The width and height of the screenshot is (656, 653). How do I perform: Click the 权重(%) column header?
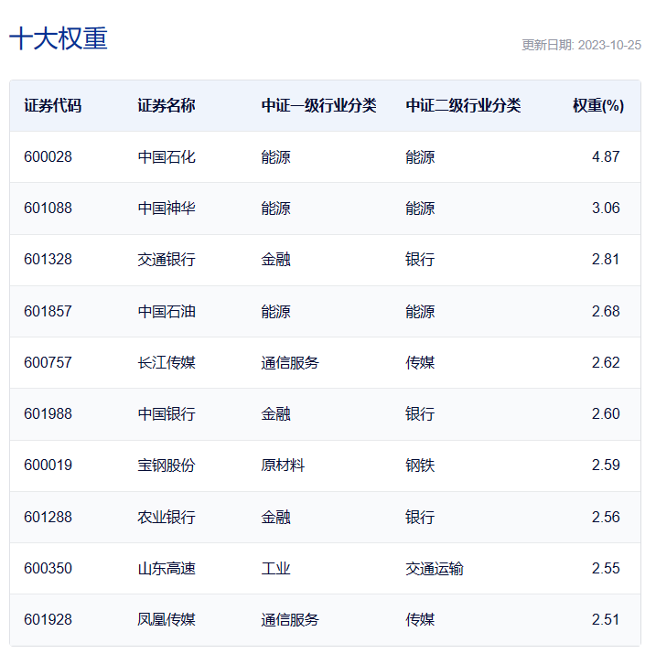(x=598, y=105)
